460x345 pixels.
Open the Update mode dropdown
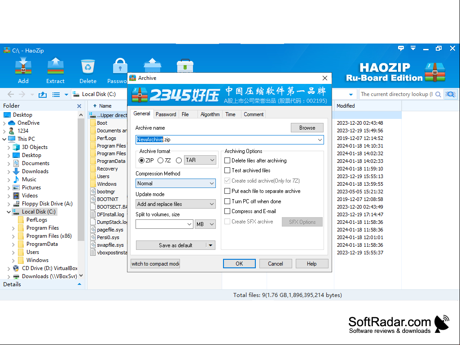pyautogui.click(x=175, y=204)
